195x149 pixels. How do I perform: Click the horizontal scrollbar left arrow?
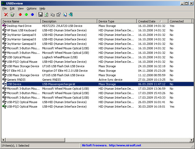pos(3,140)
